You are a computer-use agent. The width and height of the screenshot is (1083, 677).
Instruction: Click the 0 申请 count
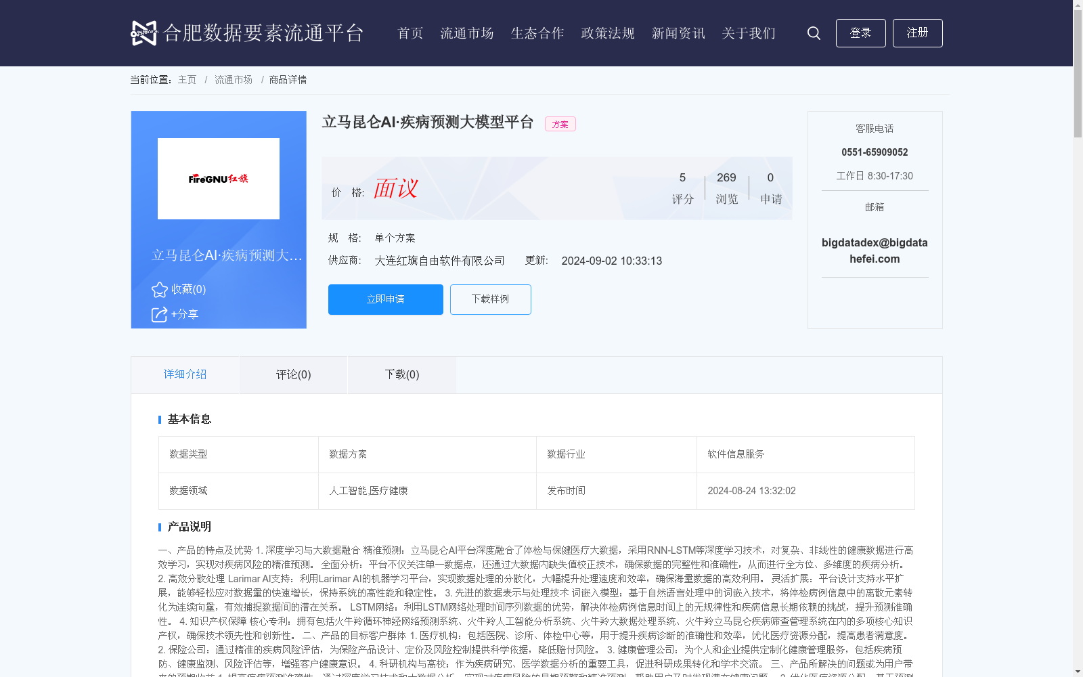pyautogui.click(x=771, y=188)
